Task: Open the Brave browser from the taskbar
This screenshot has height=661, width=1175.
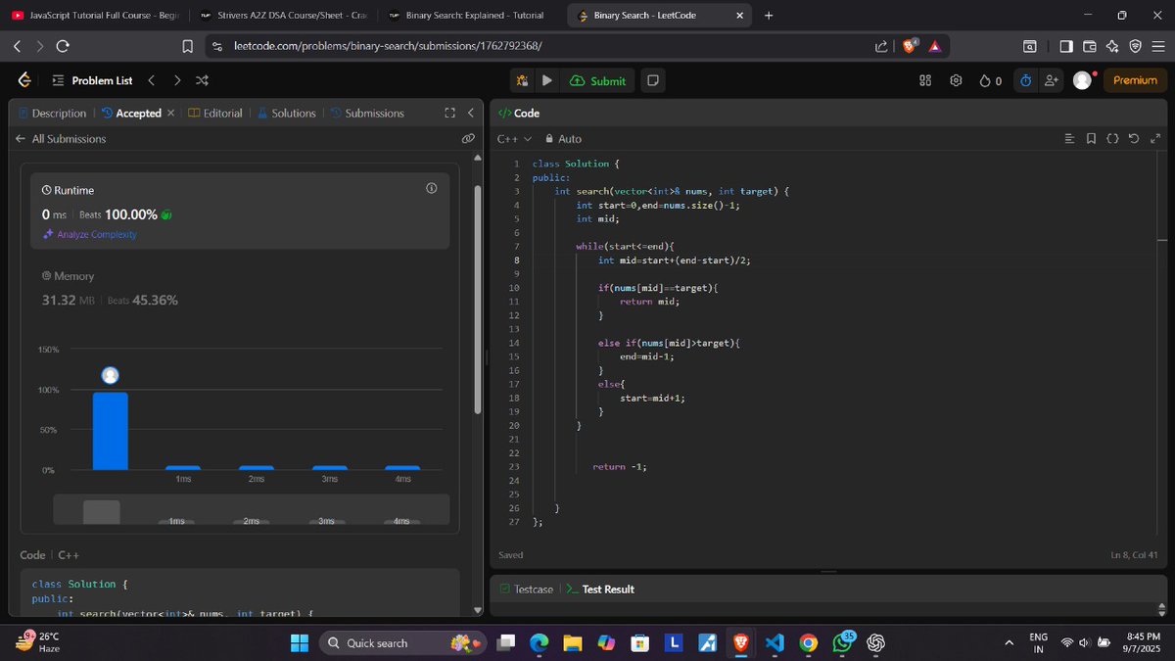Action: 740,642
